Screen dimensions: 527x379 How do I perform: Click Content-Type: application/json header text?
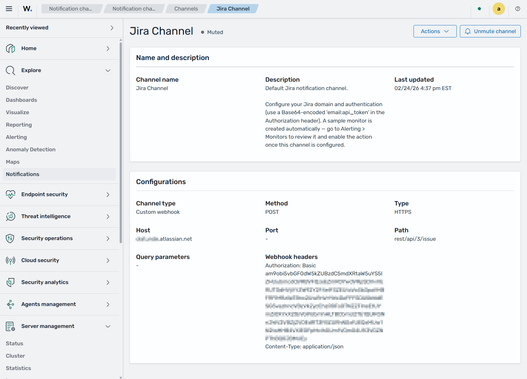click(304, 347)
